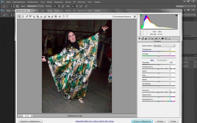
Task: Select the Hand tool in Camera Raw
Action: tap(23, 16)
